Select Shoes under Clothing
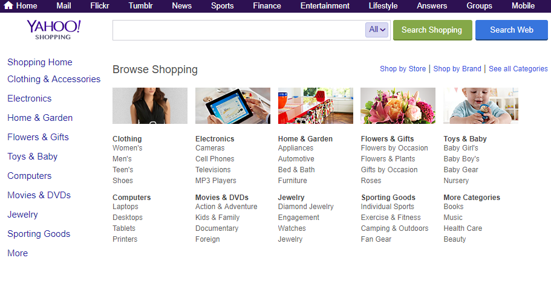The width and height of the screenshot is (551, 307). tap(123, 181)
